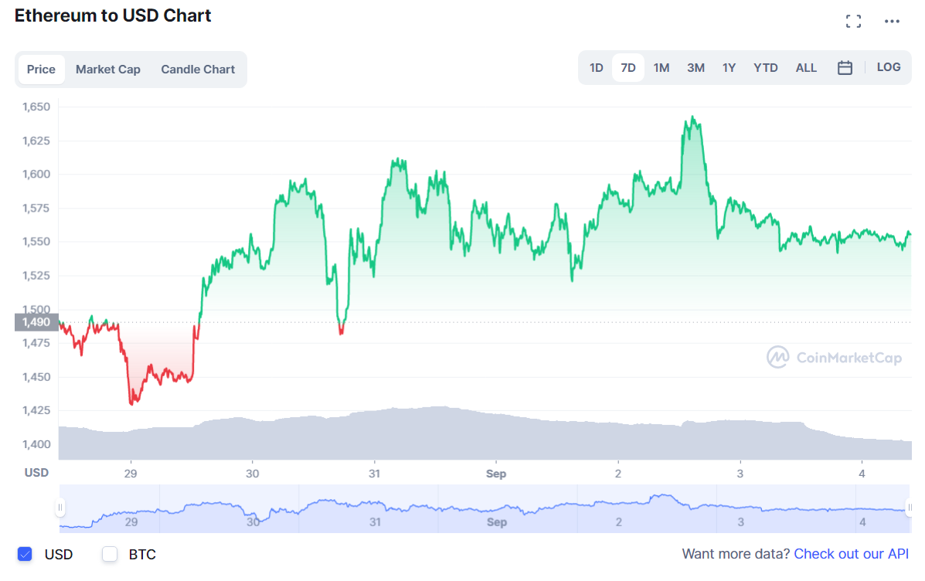The image size is (925, 581).
Task: Enable the BTC checkbox
Action: (110, 554)
